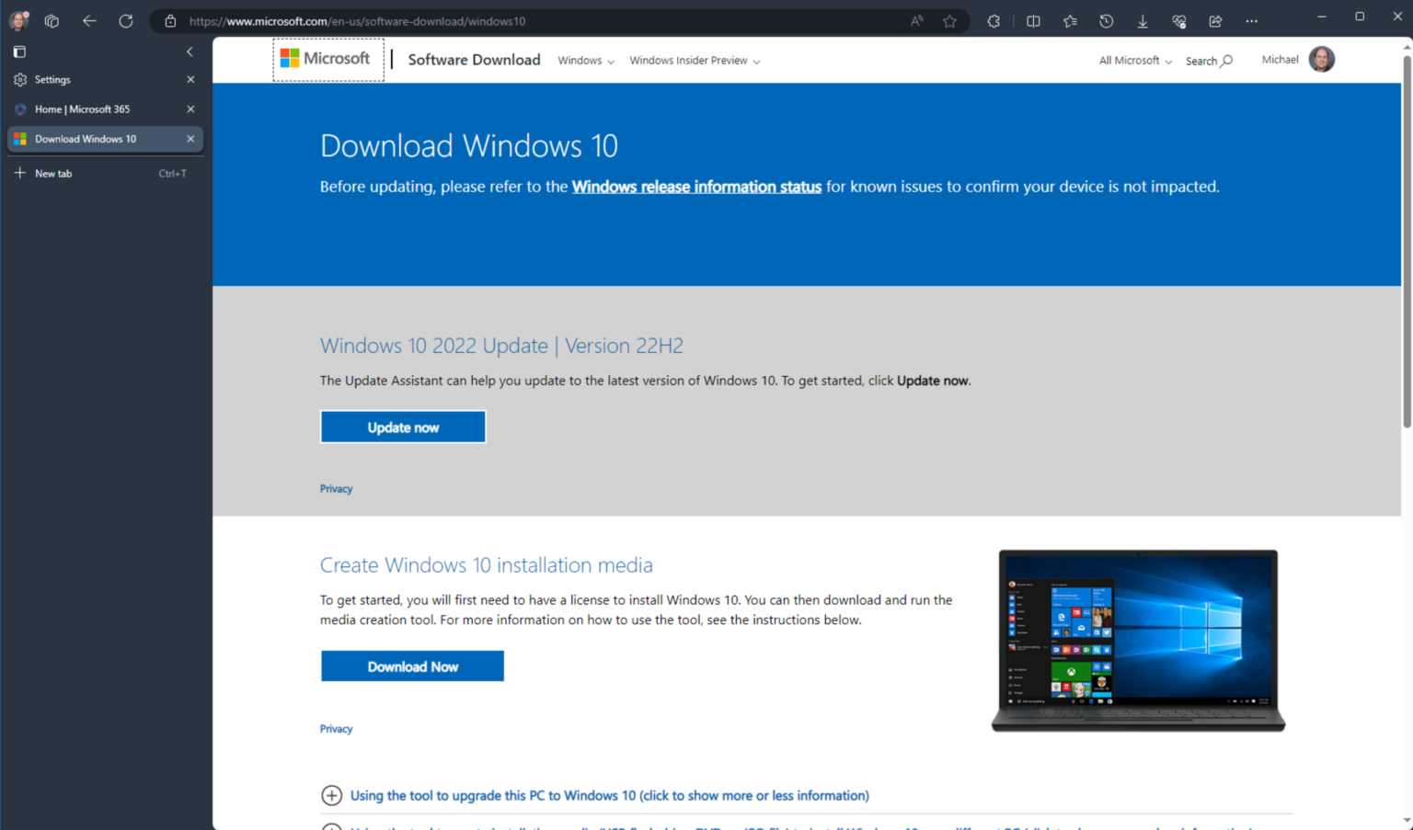Activate the Read aloud icon
1413x830 pixels.
click(916, 20)
